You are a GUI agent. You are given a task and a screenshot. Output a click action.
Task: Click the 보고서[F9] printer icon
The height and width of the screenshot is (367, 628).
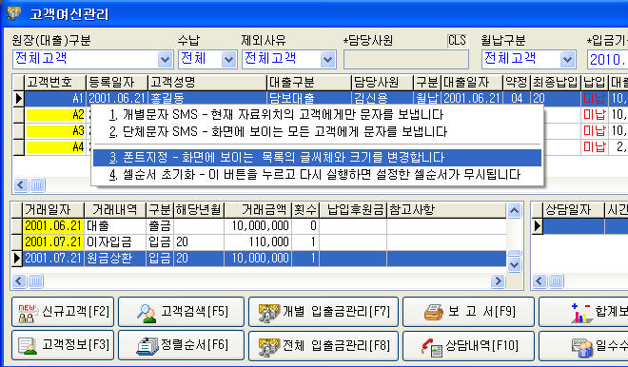(434, 313)
